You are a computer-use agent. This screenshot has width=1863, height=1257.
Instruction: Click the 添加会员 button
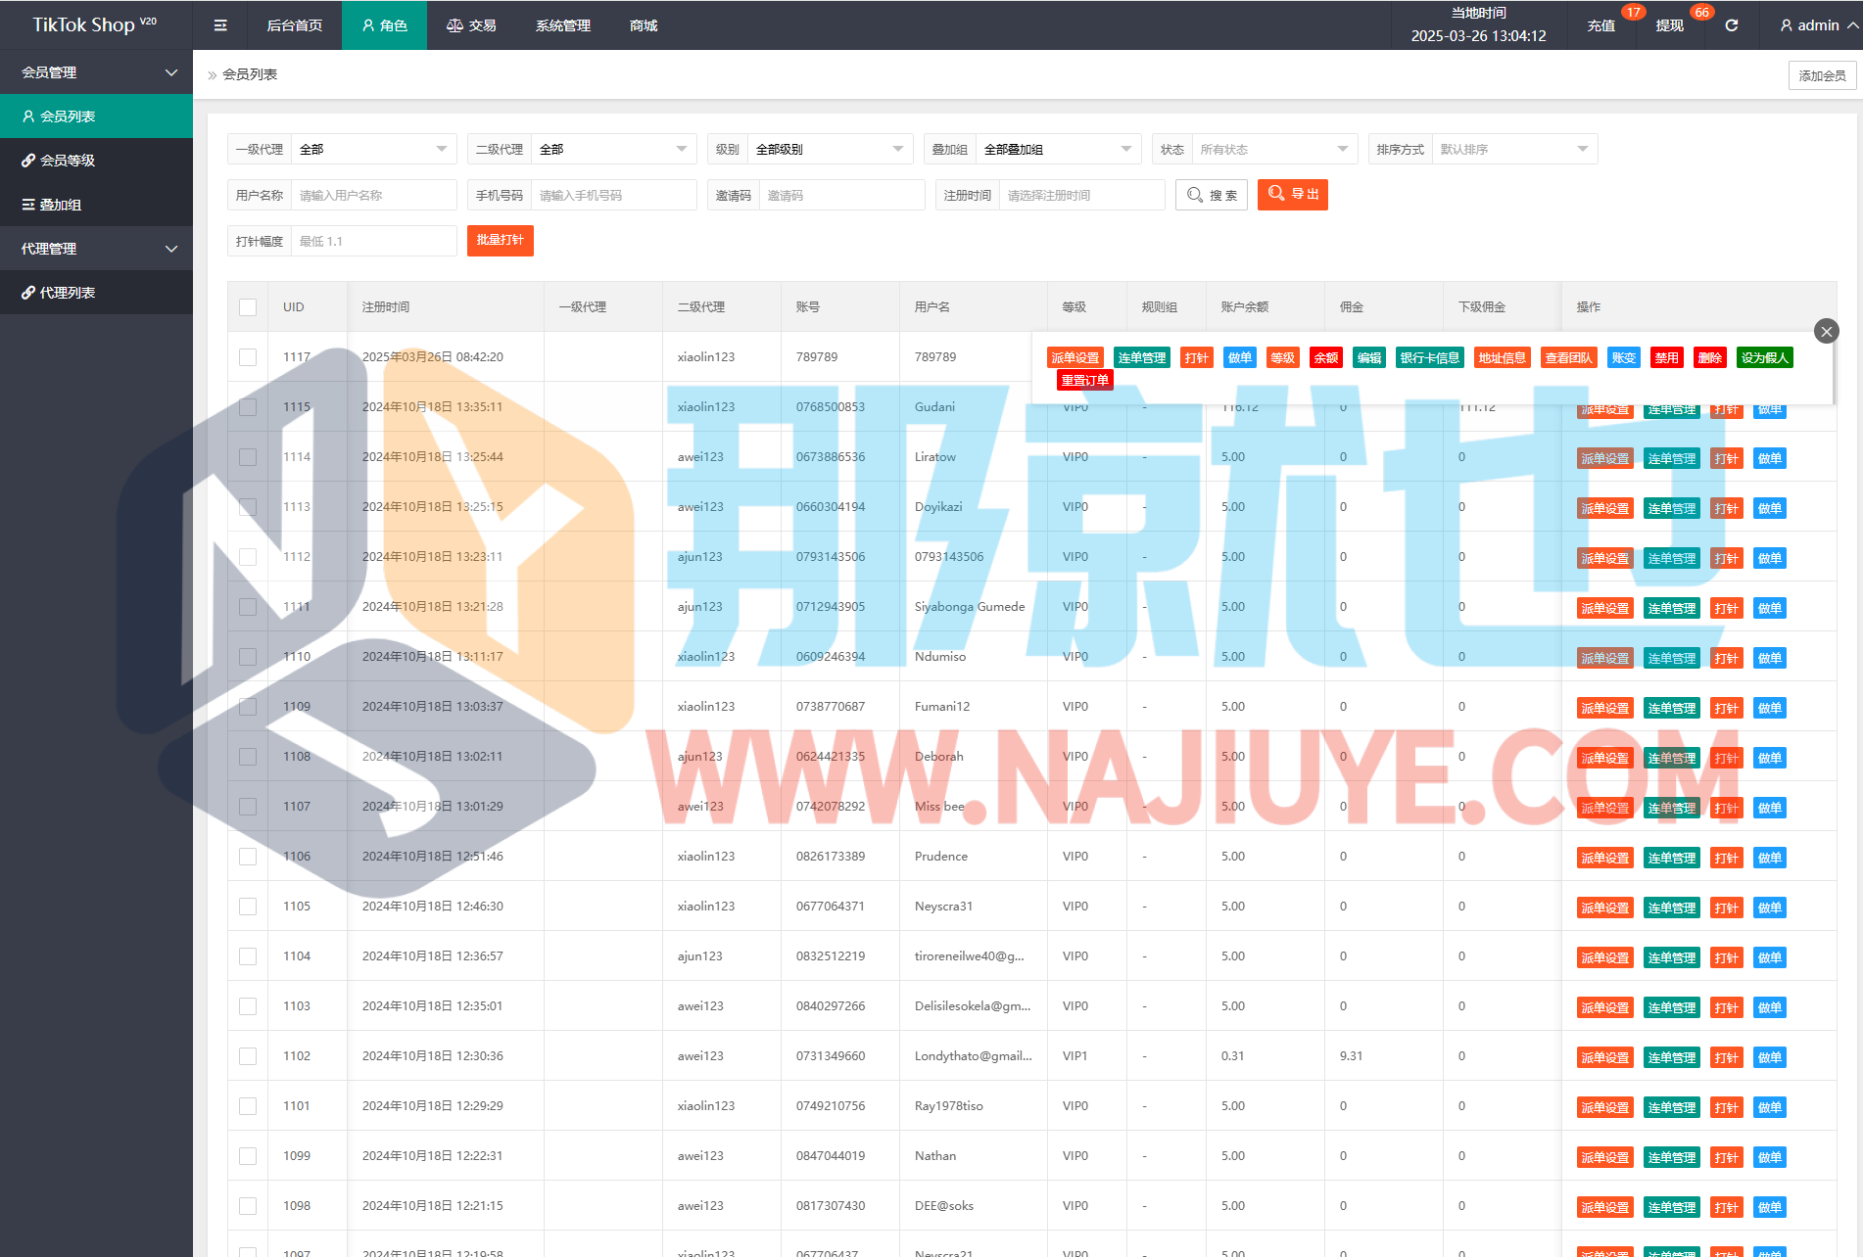1821,75
